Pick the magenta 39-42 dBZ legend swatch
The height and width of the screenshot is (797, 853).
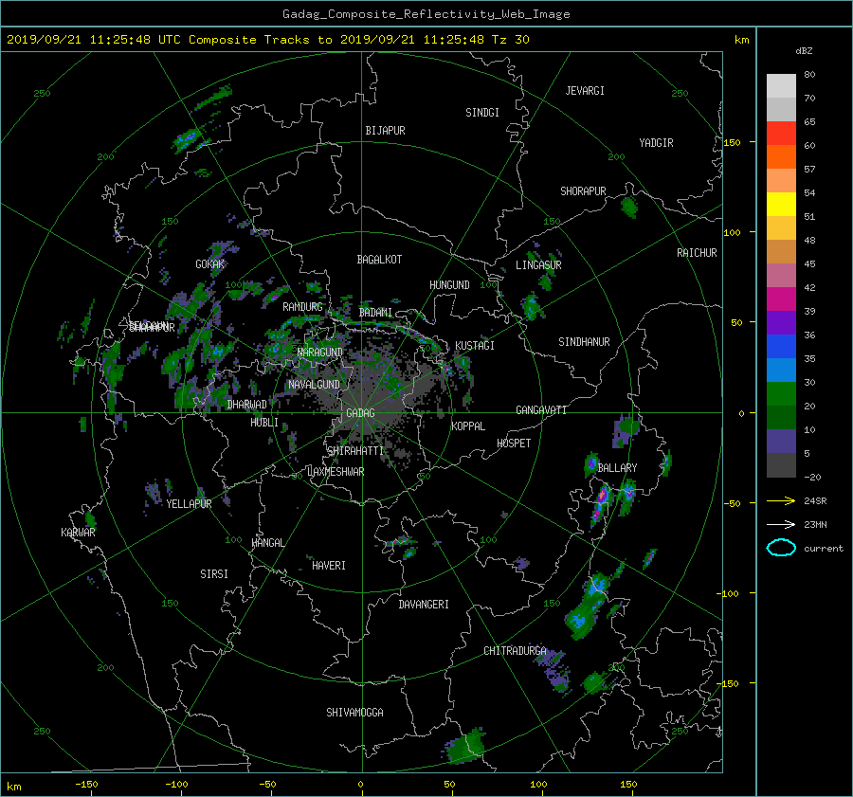pos(781,299)
